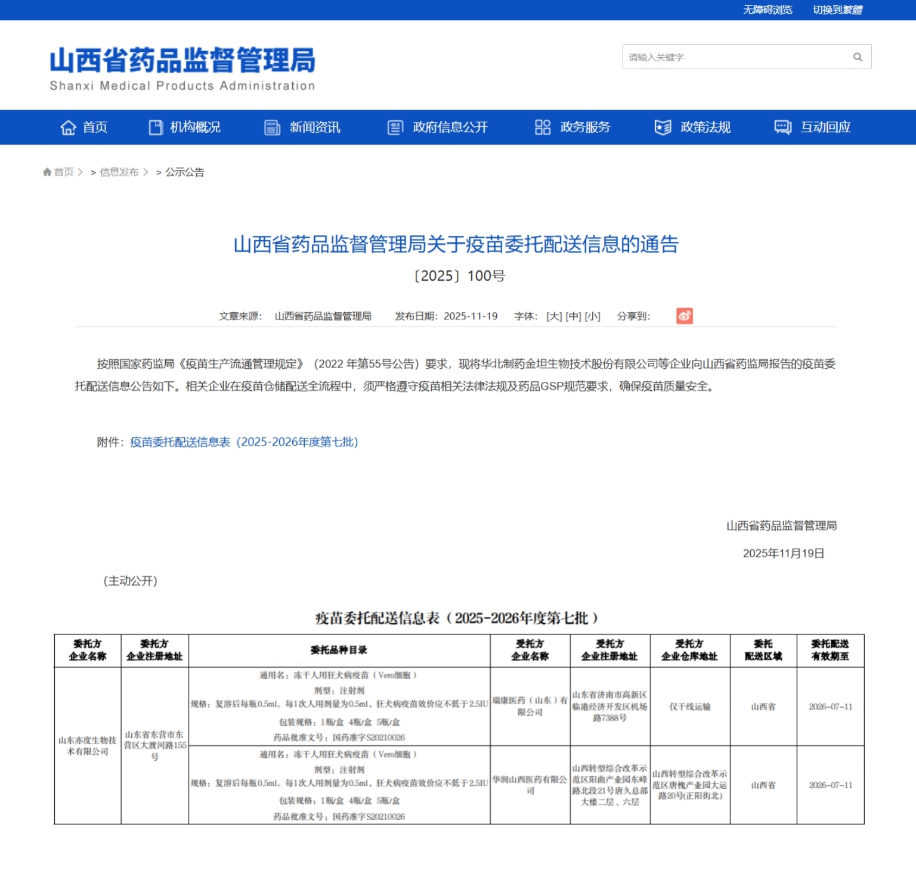
Task: Click the 新闻资讯 newspaper icon
Action: click(x=272, y=127)
